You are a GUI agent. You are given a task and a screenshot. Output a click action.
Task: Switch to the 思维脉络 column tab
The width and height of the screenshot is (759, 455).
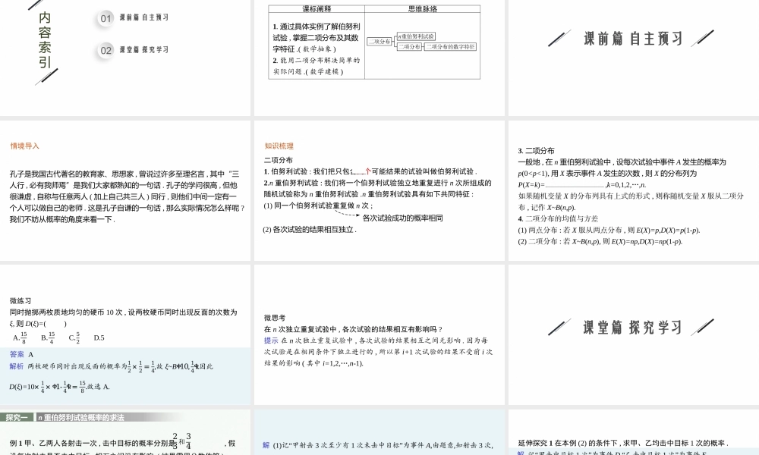tap(424, 8)
